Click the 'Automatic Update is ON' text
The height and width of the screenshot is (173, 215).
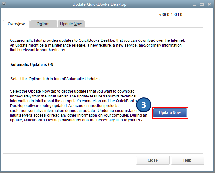(32, 65)
